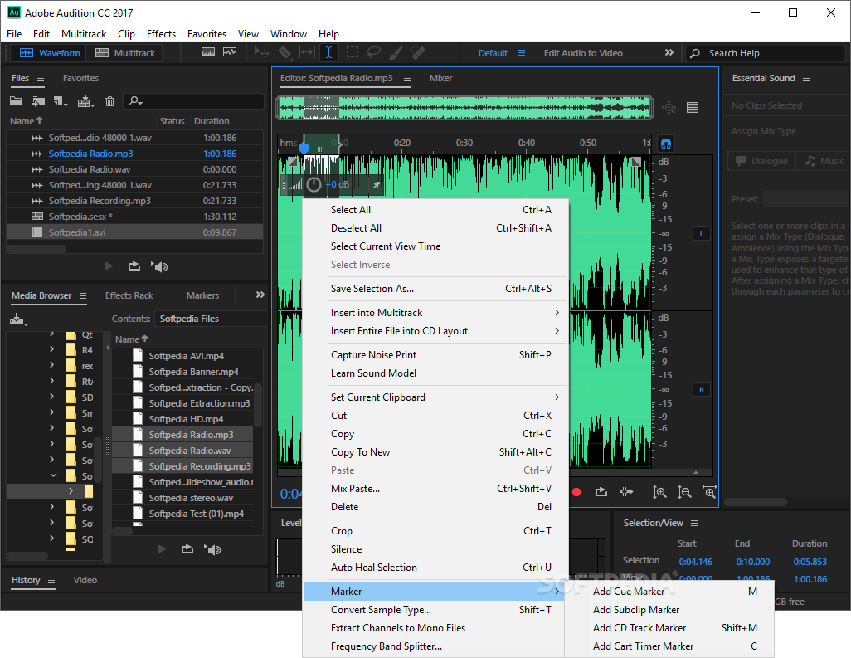Click the Import File icon in Files panel

coord(38,101)
